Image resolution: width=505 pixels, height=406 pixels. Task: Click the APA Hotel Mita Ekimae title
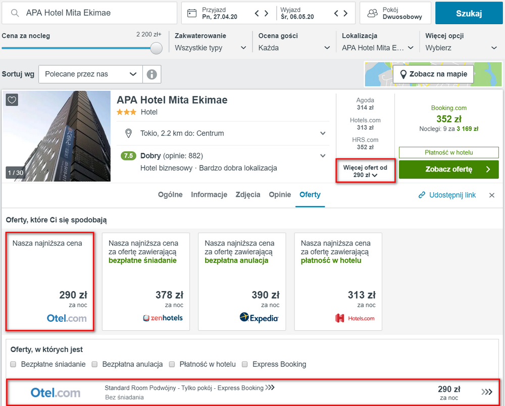tap(172, 100)
